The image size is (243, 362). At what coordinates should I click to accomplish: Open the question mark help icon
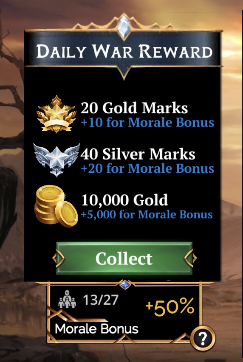[x=203, y=339]
